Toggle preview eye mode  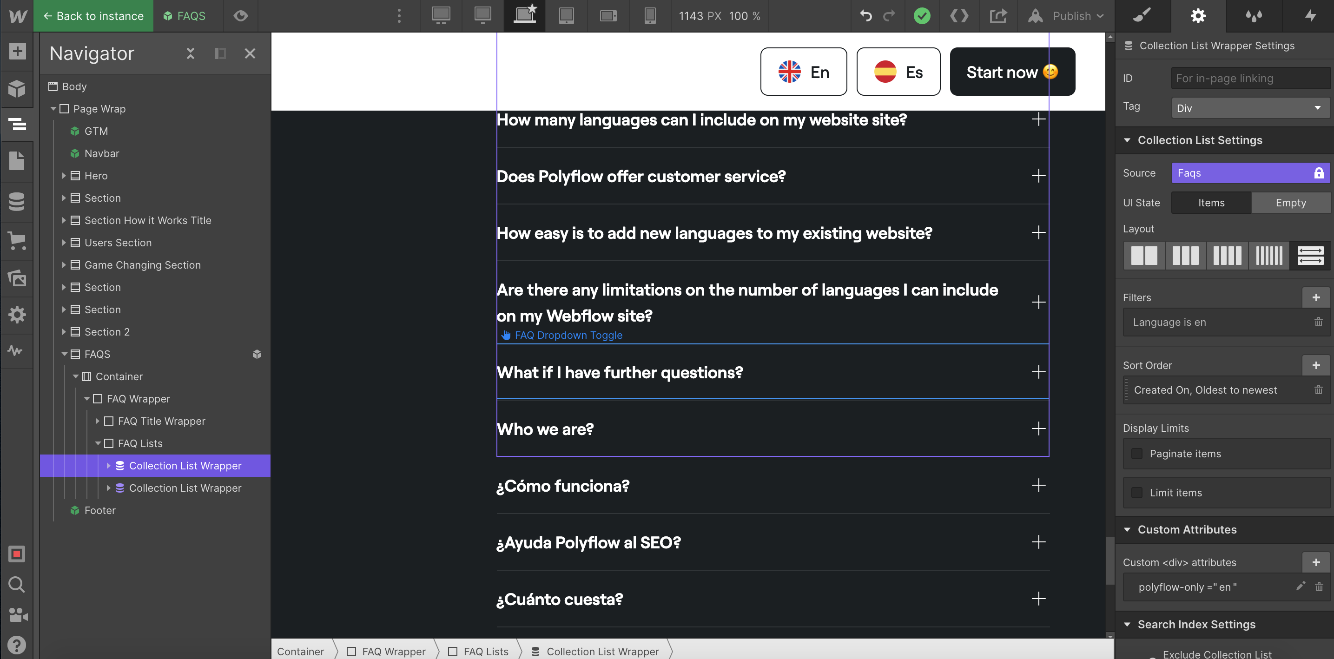tap(240, 15)
